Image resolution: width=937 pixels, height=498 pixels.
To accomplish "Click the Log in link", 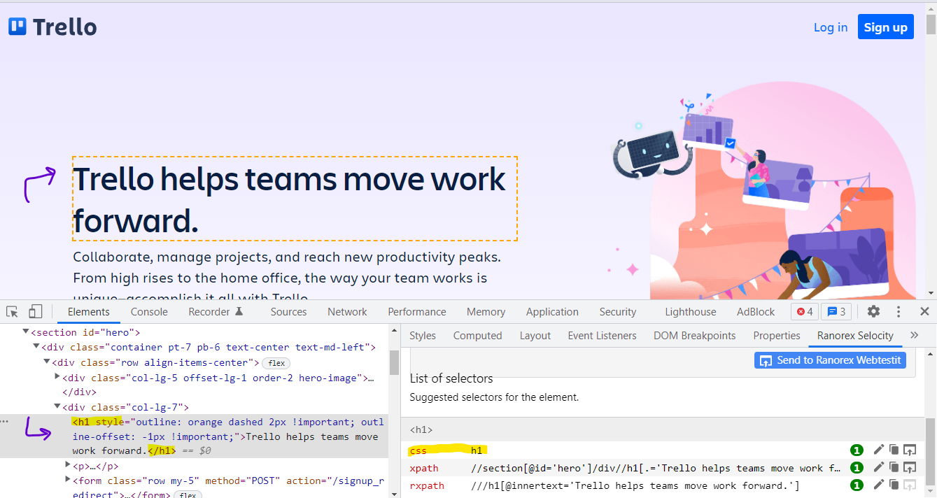I will (830, 27).
